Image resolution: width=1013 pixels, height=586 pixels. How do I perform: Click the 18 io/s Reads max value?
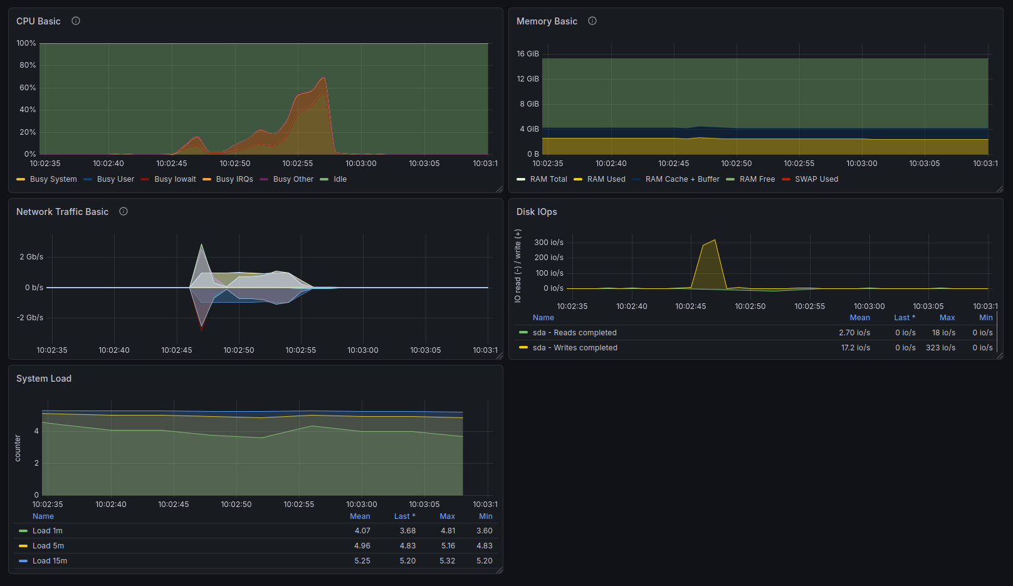943,333
